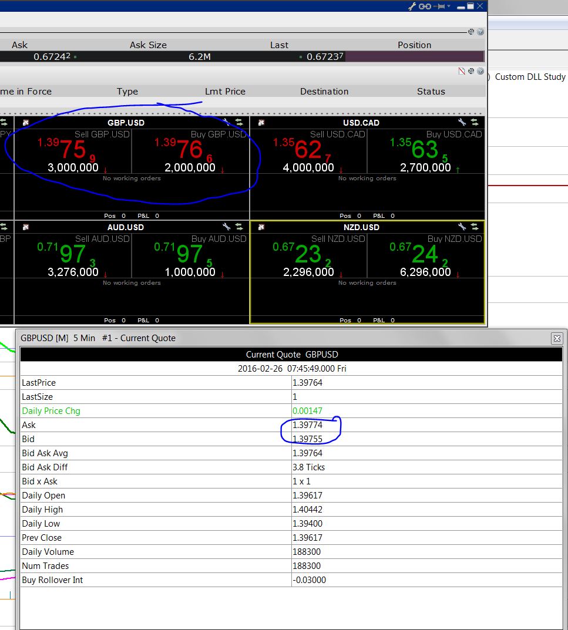Click the Daily High value 1.40442
Screen dimensions: 568x630
coord(308,510)
